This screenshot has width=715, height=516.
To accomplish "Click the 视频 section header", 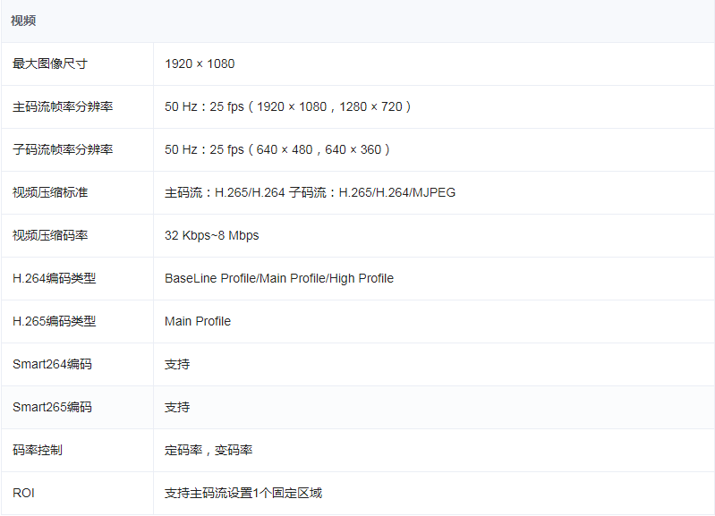I will click(23, 21).
